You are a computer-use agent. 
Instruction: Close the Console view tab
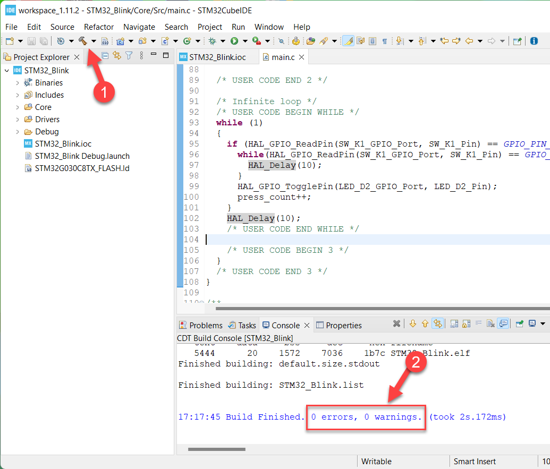pyautogui.click(x=307, y=325)
